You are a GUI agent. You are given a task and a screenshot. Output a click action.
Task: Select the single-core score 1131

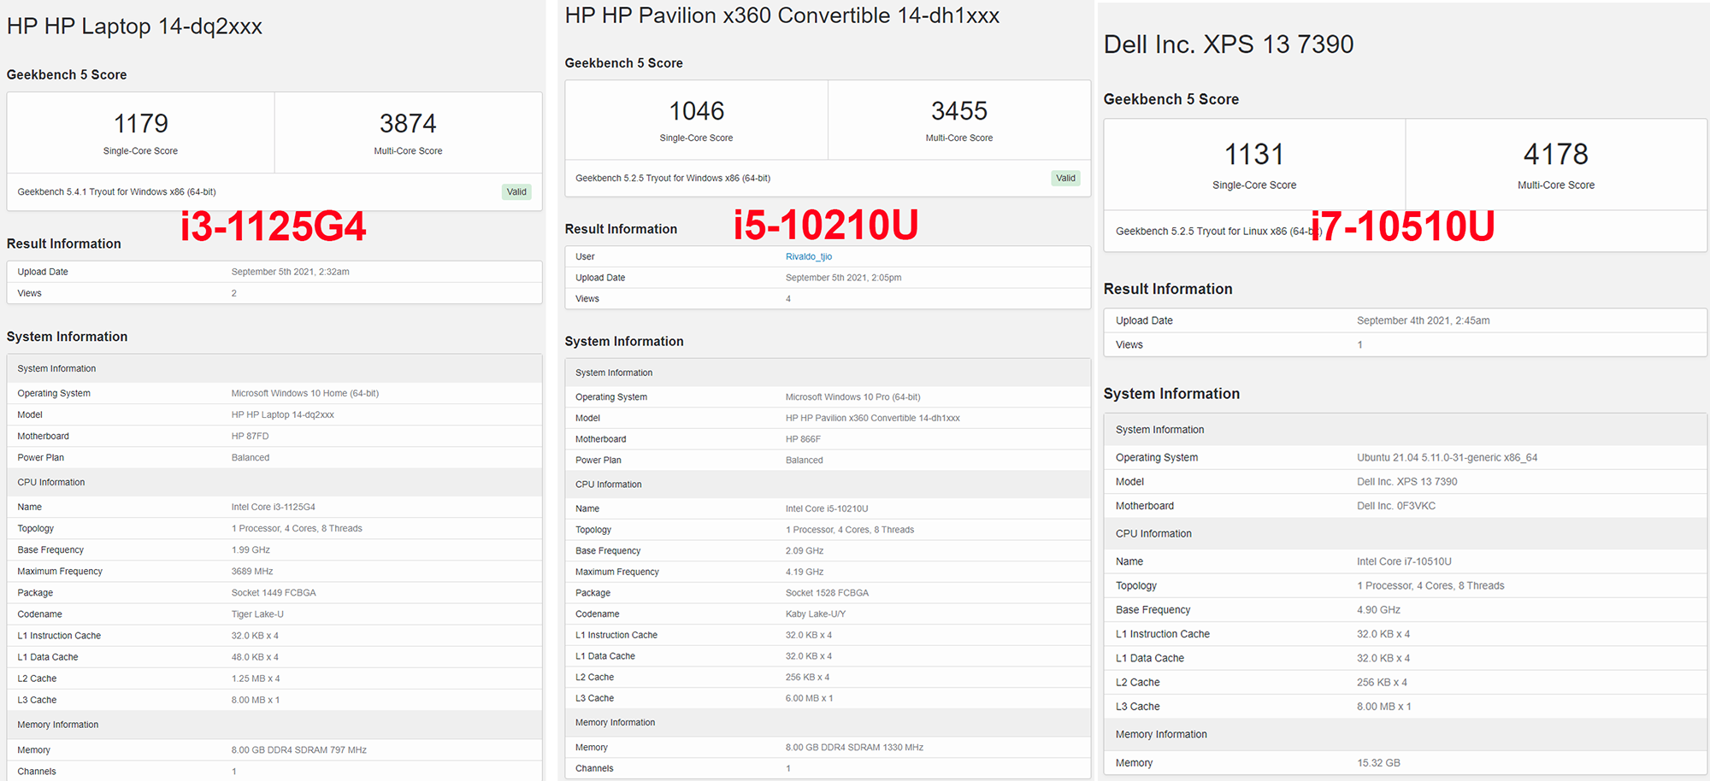click(1254, 155)
